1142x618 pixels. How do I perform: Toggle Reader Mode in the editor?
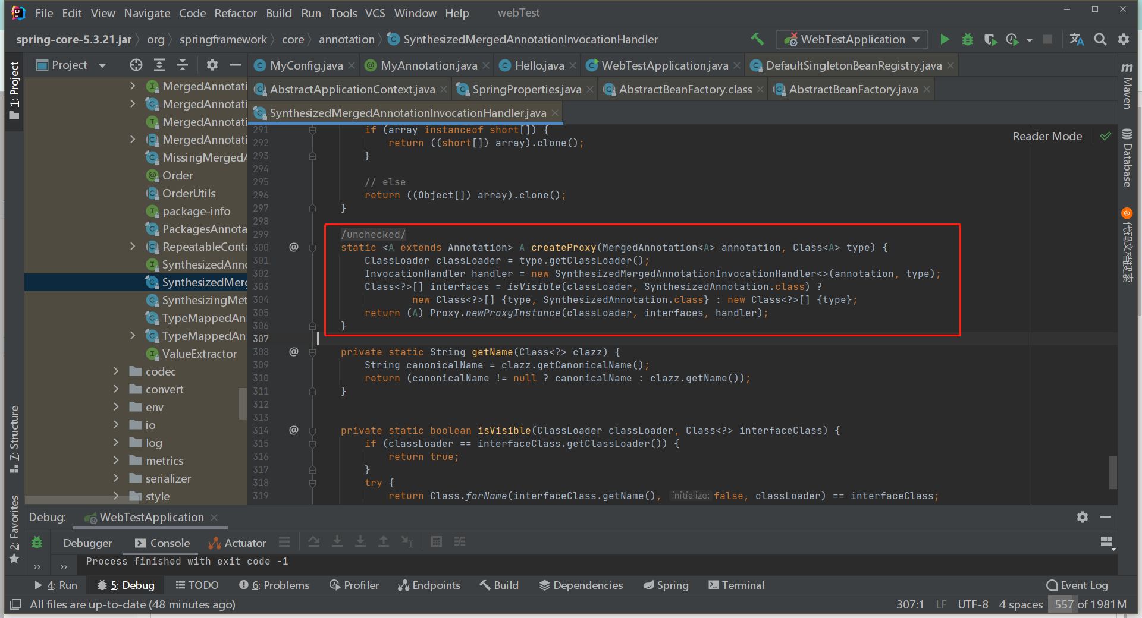pos(1047,136)
